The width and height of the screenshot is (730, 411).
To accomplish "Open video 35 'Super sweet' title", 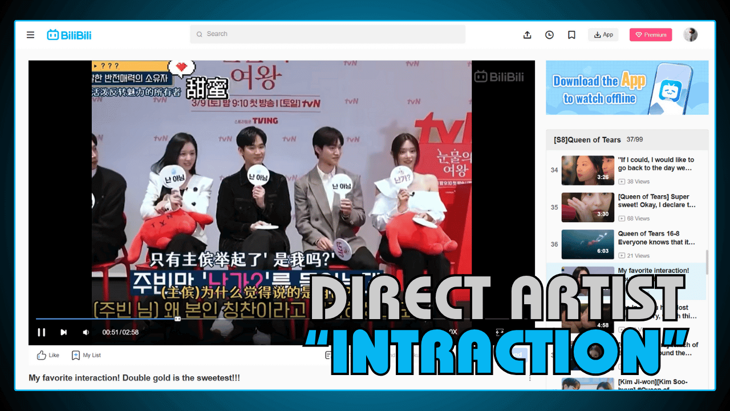I will click(656, 200).
